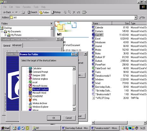Sort files by Type column
147x131 pixels.
tap(138, 23)
